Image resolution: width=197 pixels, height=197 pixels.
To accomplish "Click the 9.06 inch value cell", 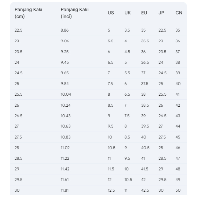I will 65,41.
